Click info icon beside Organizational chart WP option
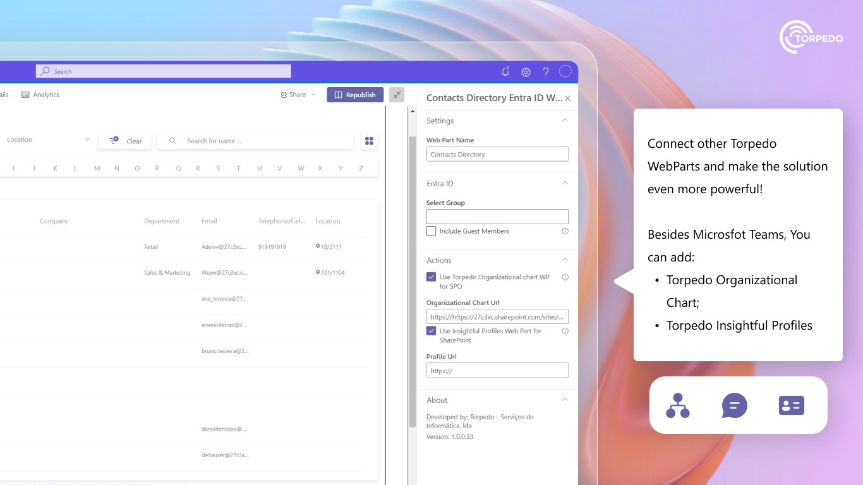This screenshot has width=863, height=485. click(x=565, y=277)
